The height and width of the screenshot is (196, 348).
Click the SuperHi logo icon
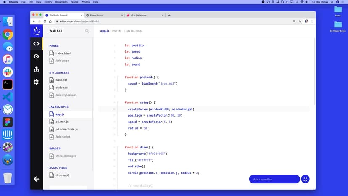(36, 30)
